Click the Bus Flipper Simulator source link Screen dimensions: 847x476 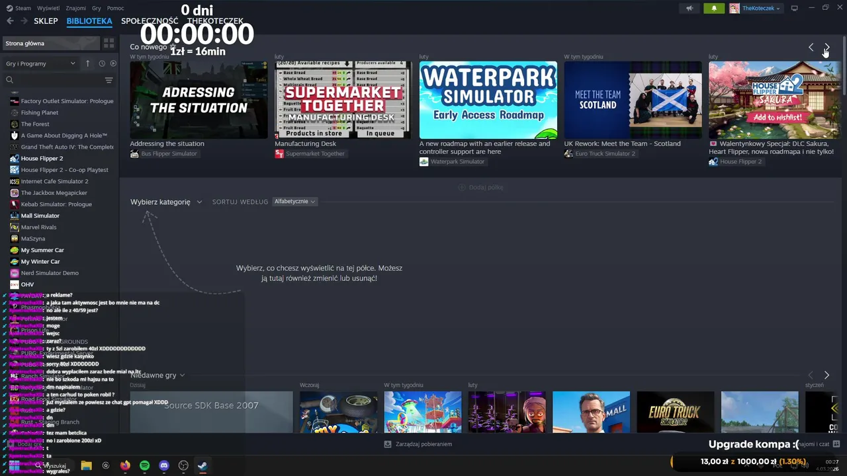[163, 154]
